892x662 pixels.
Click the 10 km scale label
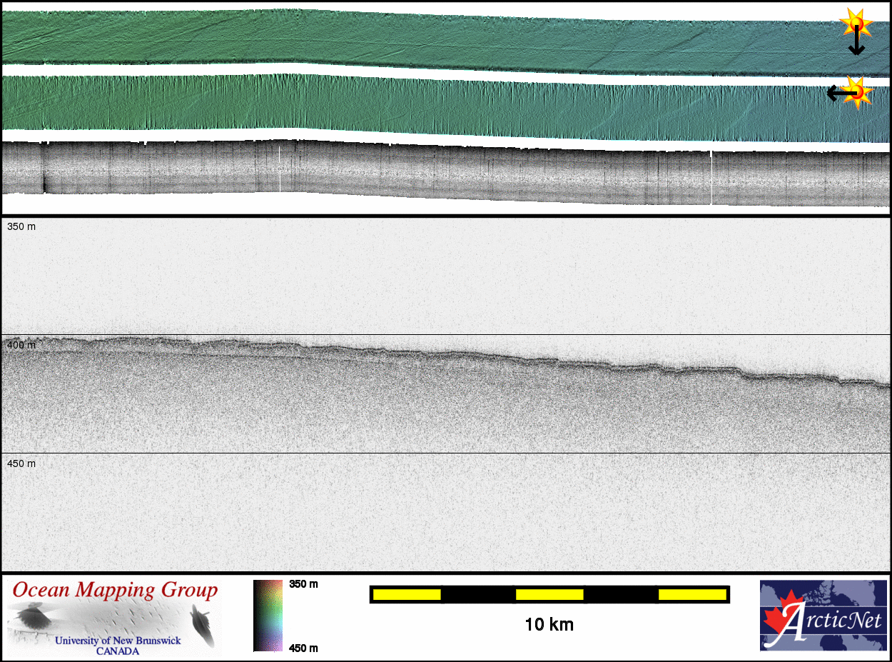pyautogui.click(x=549, y=625)
